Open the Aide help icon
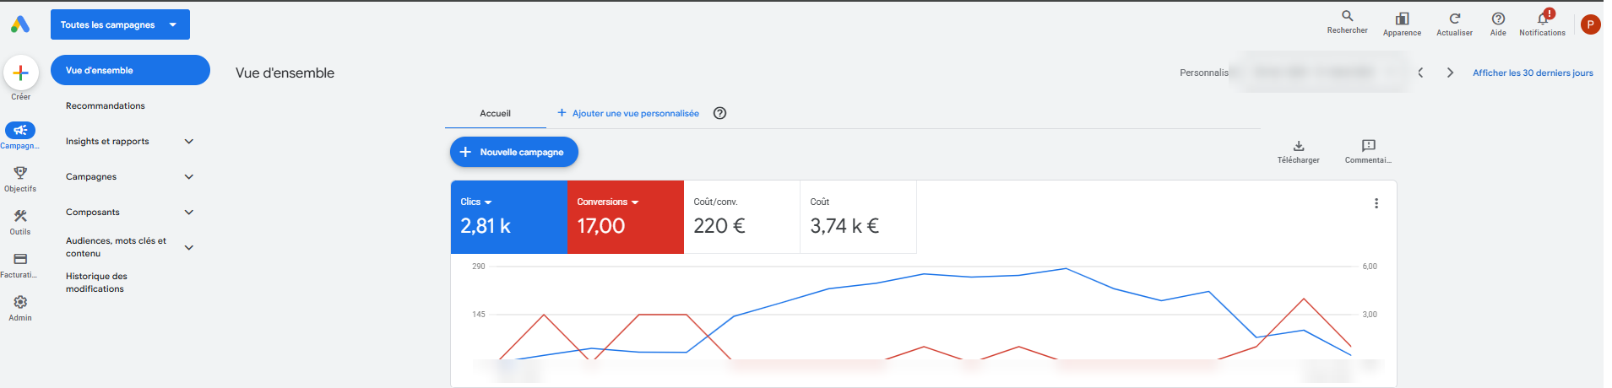 click(x=1498, y=19)
